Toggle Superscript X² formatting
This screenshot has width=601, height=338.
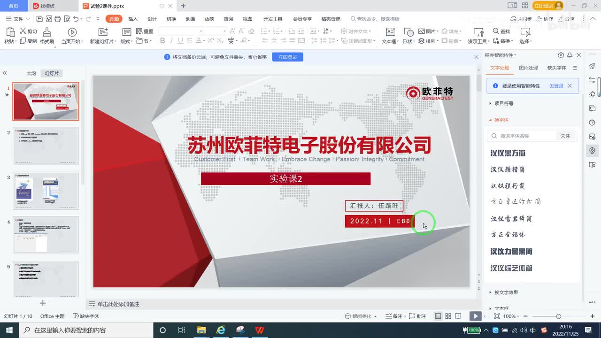211,41
